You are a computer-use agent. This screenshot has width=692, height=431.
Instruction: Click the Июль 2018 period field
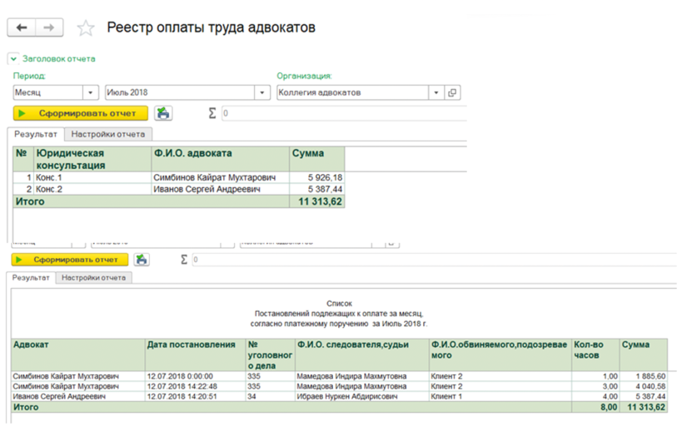[180, 92]
